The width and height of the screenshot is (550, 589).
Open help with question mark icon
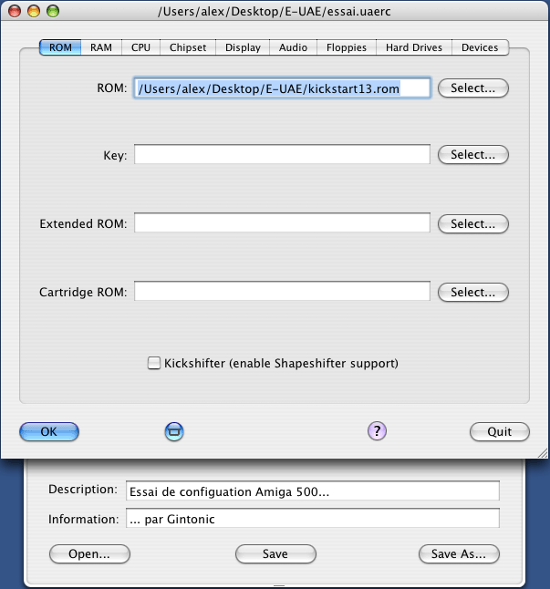377,431
